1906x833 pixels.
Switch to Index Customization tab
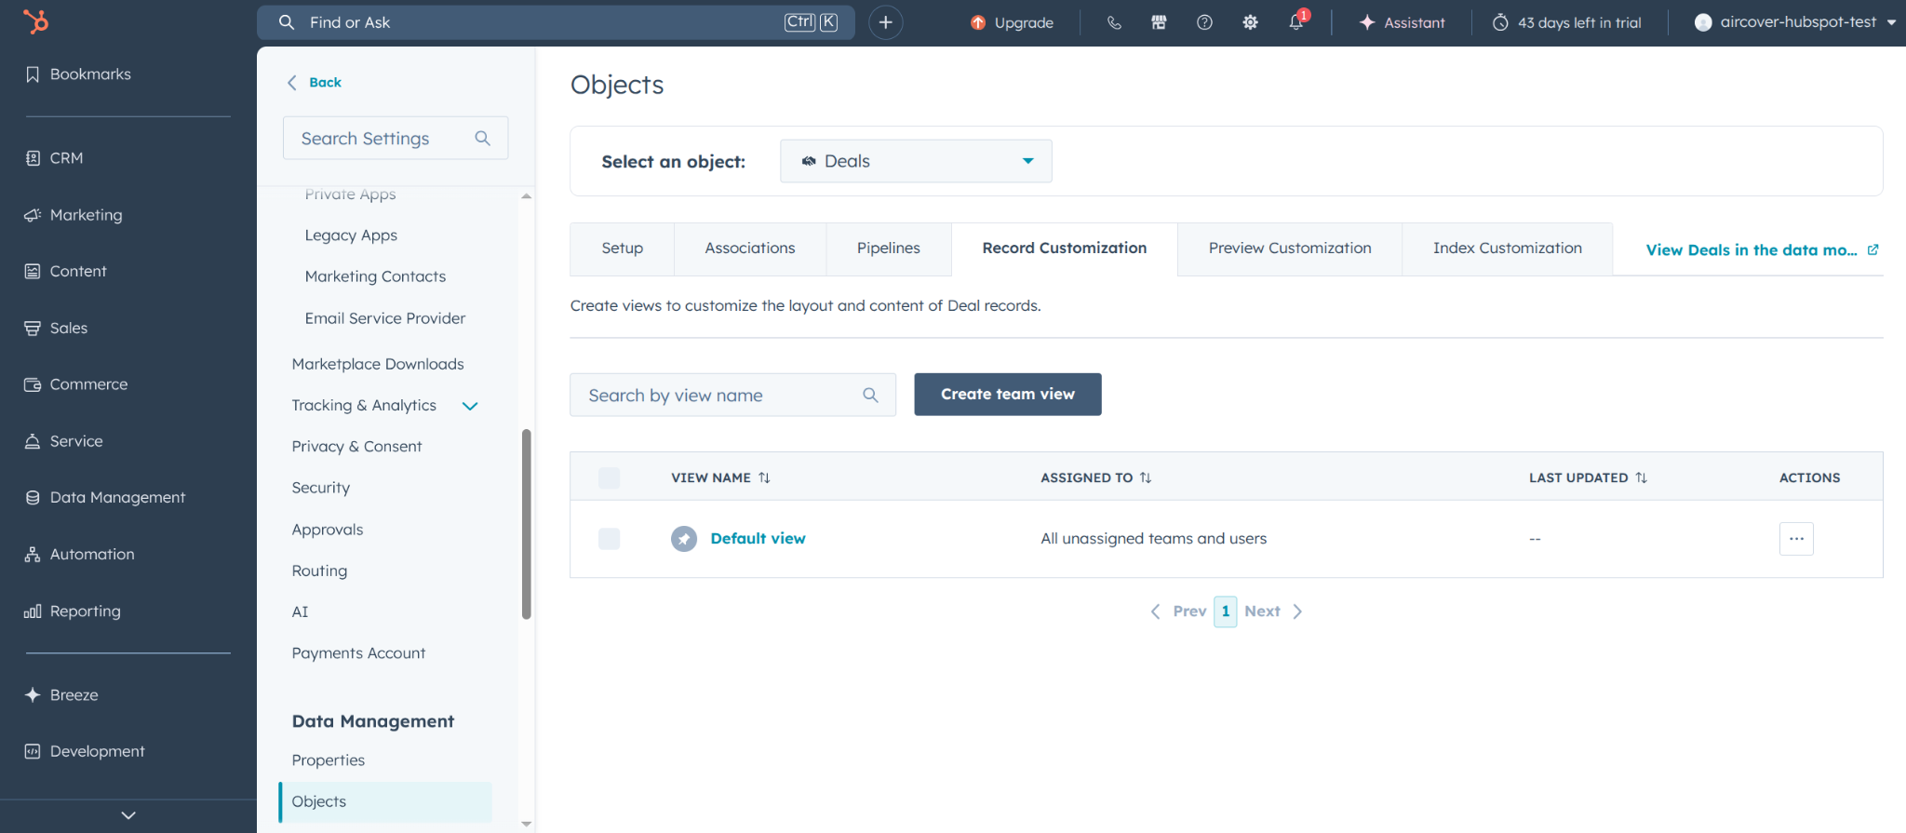coord(1508,249)
